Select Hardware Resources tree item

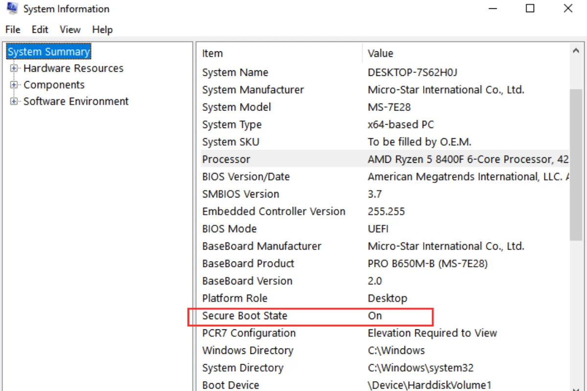pos(73,68)
